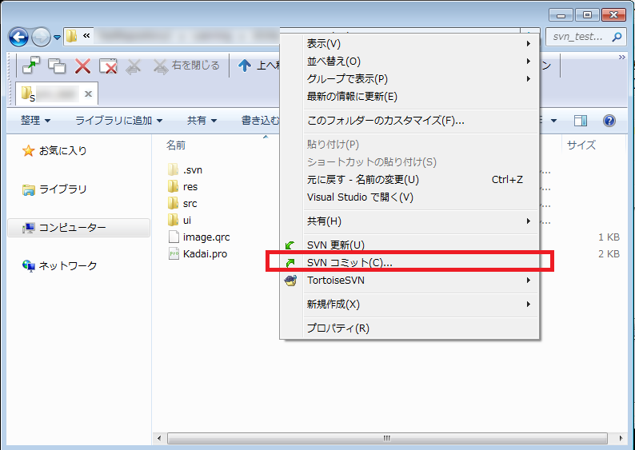Viewport: 635px width, 450px height.
Task: Open ライブラリ in navigation pane
Action: [55, 189]
